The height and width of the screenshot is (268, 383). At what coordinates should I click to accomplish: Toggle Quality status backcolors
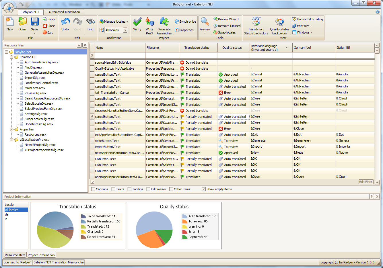pyautogui.click(x=279, y=26)
